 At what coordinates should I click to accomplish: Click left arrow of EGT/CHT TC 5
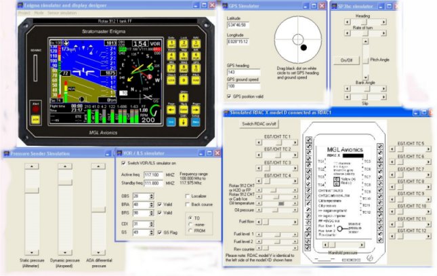(x=392, y=149)
